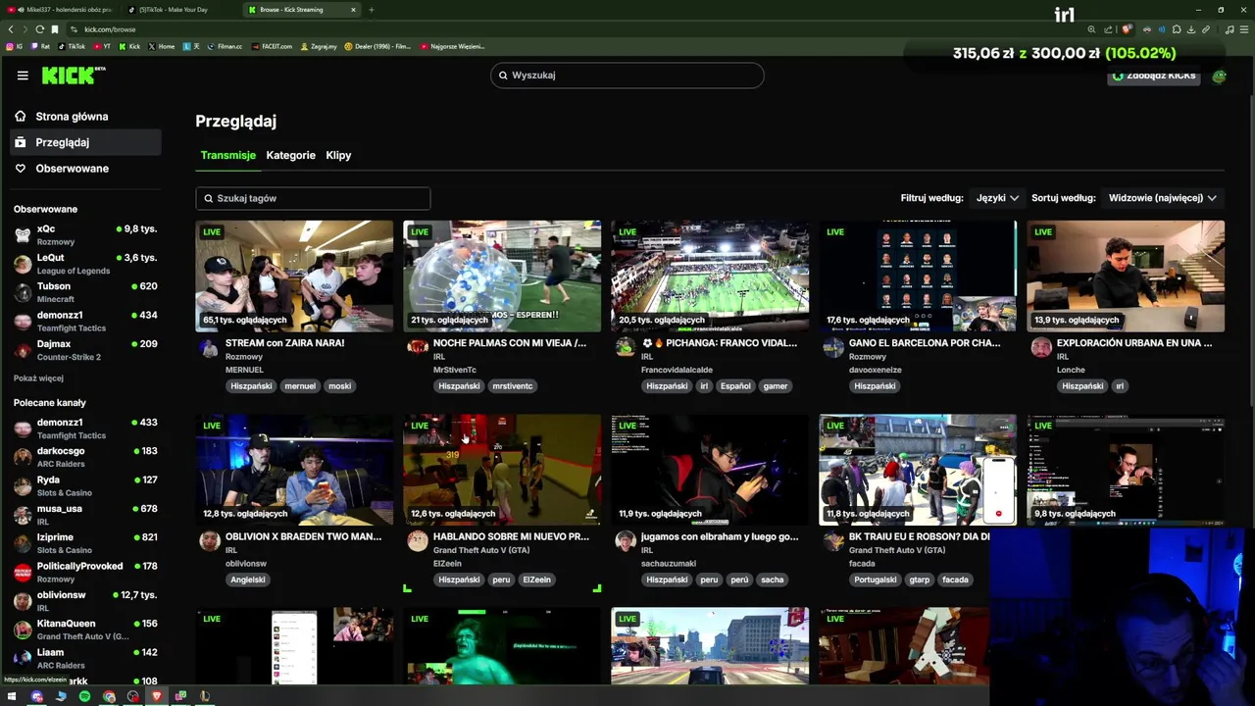Open the BK TRAIU EU E ROBSON thumbnail

point(918,470)
